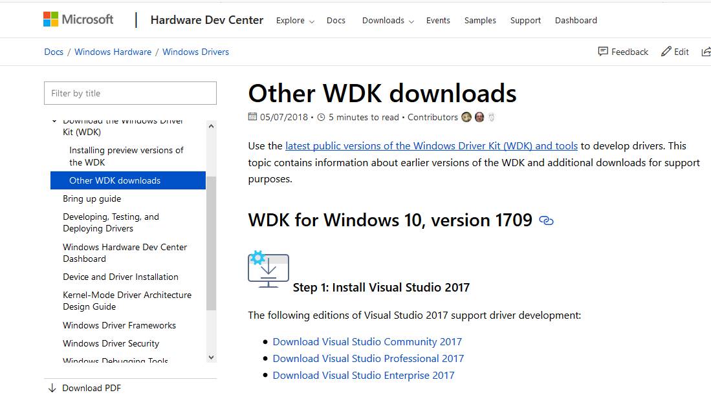Open Developing, Testing, and Deploying Drivers
Screen dimensions: 711x395
[x=111, y=223]
